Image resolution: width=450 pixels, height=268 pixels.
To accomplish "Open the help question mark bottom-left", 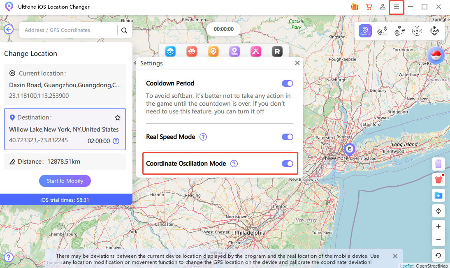I will point(9,257).
